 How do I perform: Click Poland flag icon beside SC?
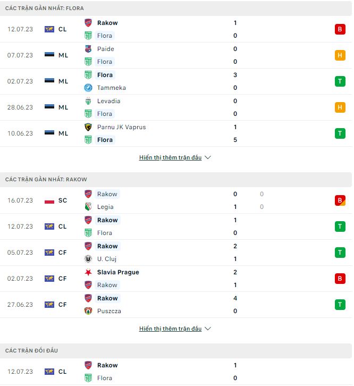coord(49,200)
